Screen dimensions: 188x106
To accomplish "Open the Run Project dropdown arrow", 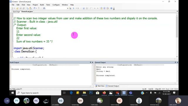I will [76, 8].
